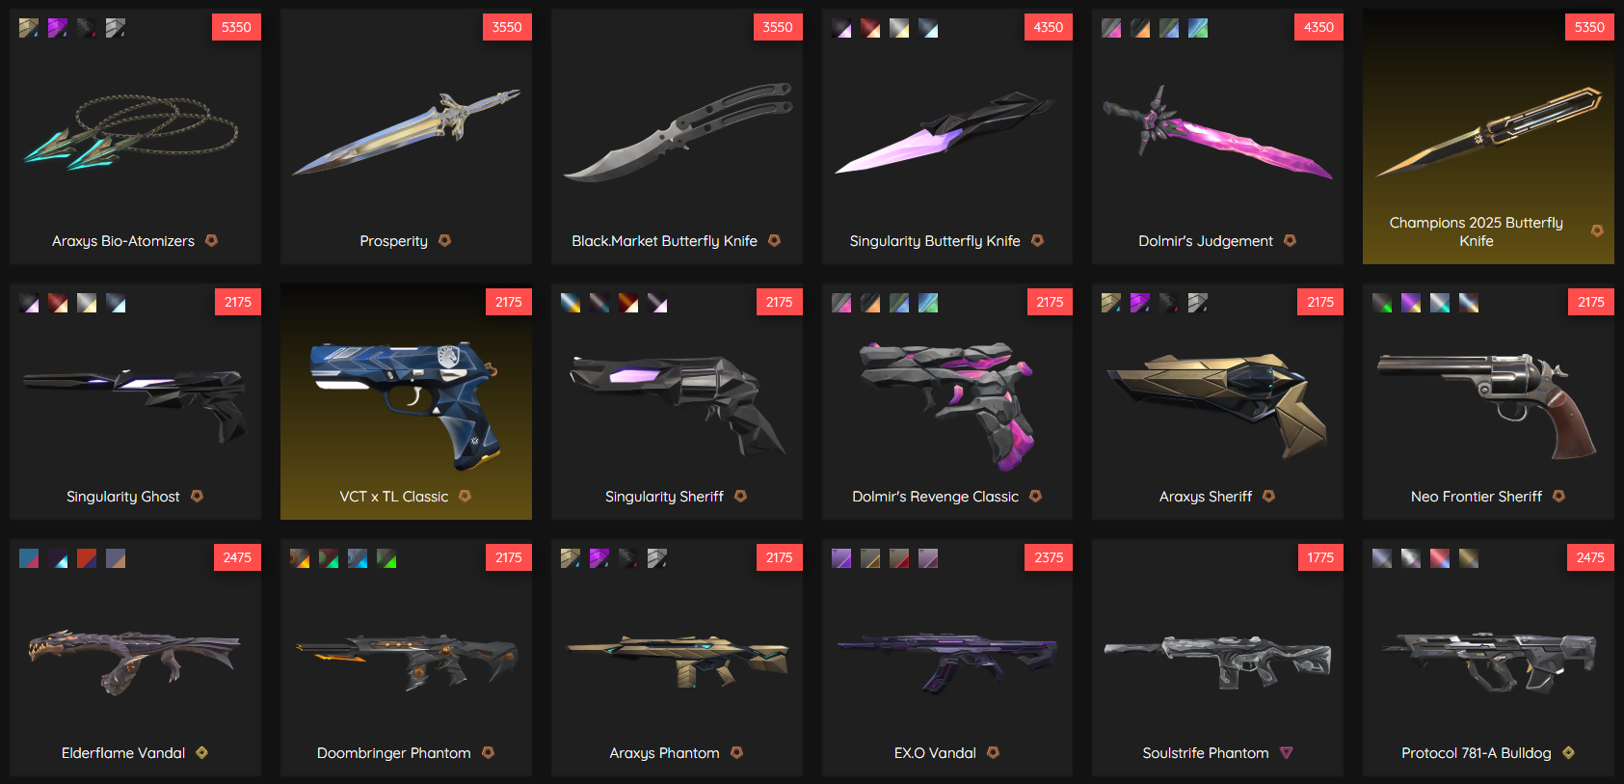Select the last chroma swatch on Dolmir's Judgement
The height and width of the screenshot is (784, 1624).
click(1198, 28)
